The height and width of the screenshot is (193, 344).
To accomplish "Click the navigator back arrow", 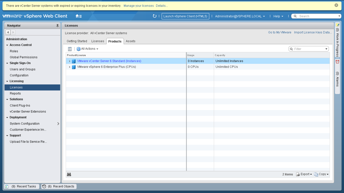I will tap(8, 32).
